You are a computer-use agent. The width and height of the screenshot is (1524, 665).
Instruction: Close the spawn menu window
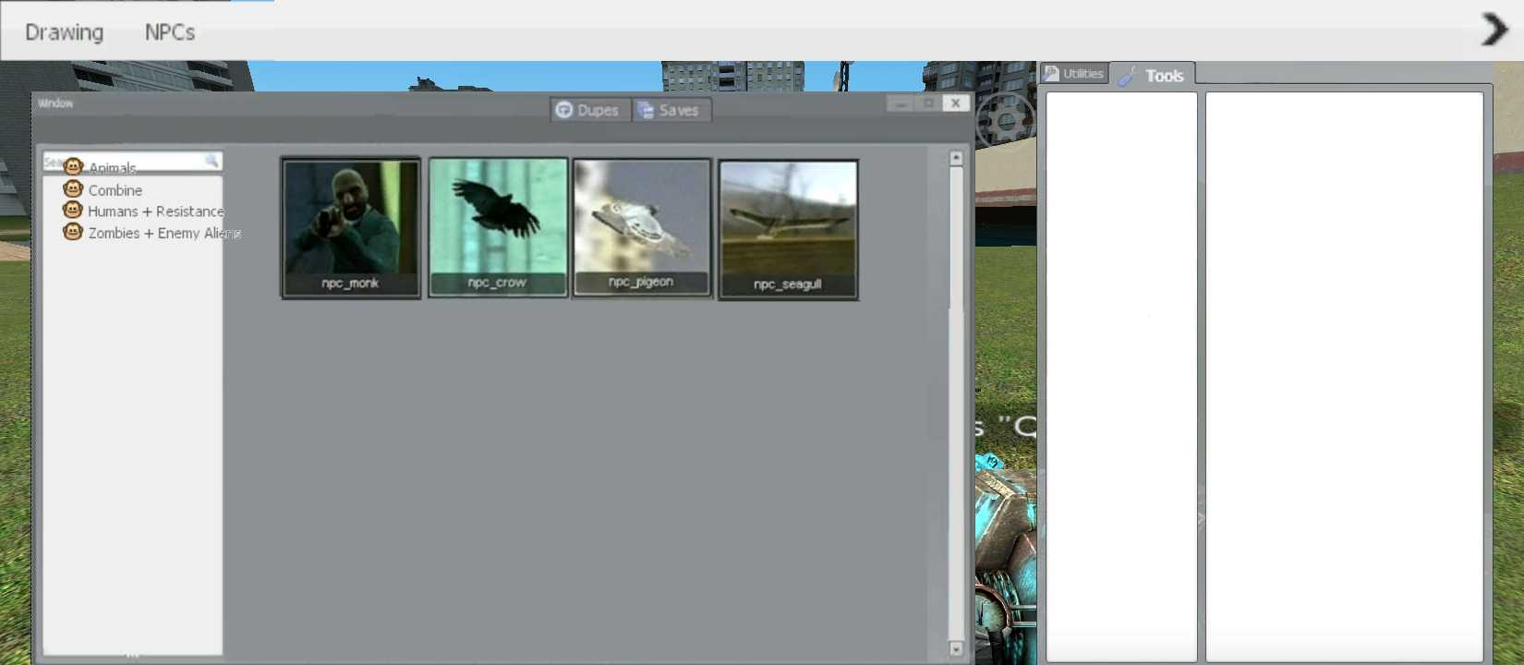pyautogui.click(x=956, y=103)
